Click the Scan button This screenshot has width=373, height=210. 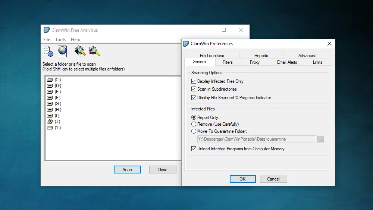pos(127,170)
